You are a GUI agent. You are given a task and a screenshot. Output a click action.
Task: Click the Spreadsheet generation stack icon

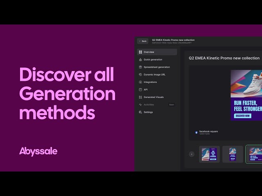pos(140,67)
